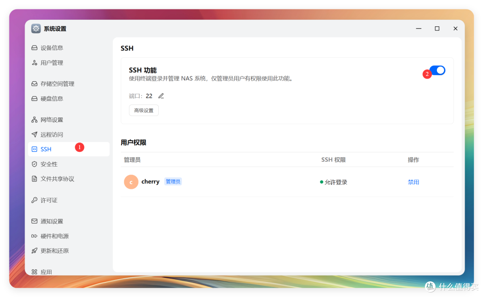
Task: Open 更新和还原 settings
Action: 69,251
